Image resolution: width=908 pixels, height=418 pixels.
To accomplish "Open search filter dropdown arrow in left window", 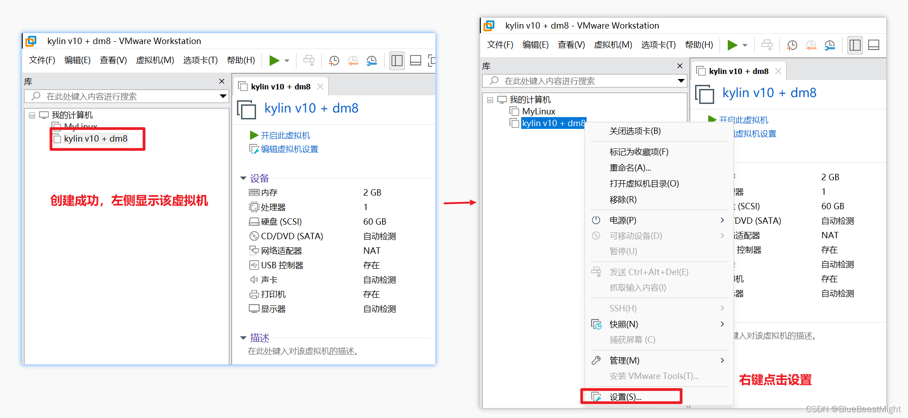I will (223, 96).
